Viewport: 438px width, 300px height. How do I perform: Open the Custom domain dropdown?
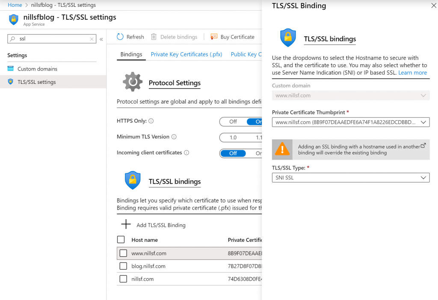[x=351, y=95]
